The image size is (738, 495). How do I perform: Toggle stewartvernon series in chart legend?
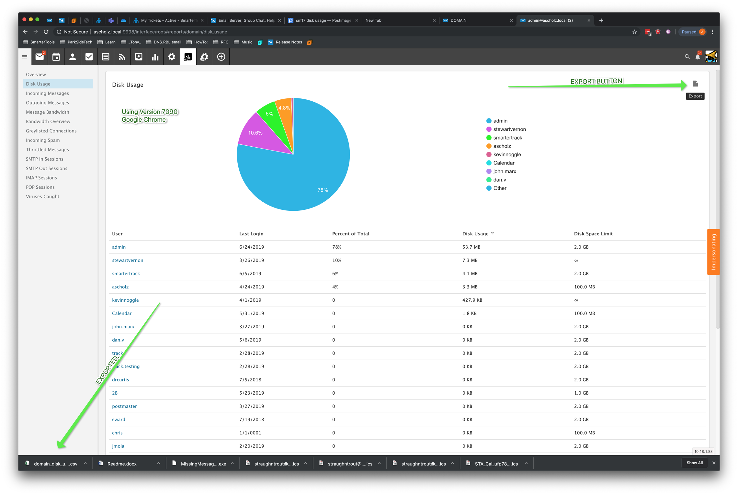coord(509,129)
